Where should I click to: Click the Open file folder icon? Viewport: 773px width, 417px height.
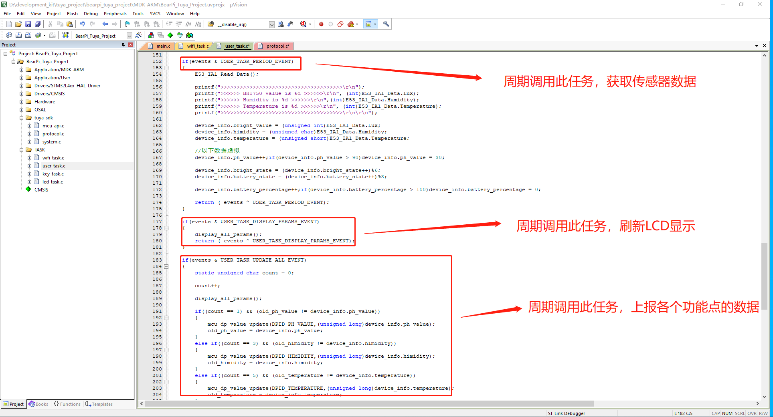(18, 24)
